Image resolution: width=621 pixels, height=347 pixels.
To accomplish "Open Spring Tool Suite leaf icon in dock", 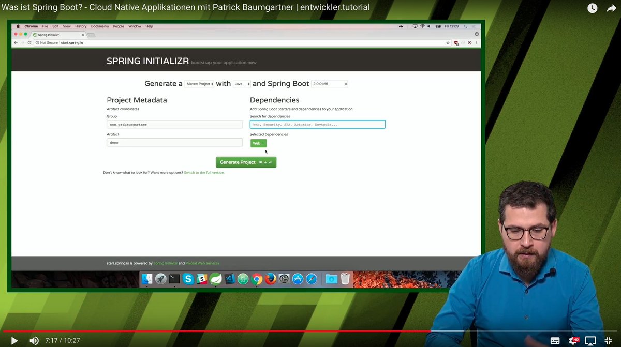I will click(x=216, y=279).
